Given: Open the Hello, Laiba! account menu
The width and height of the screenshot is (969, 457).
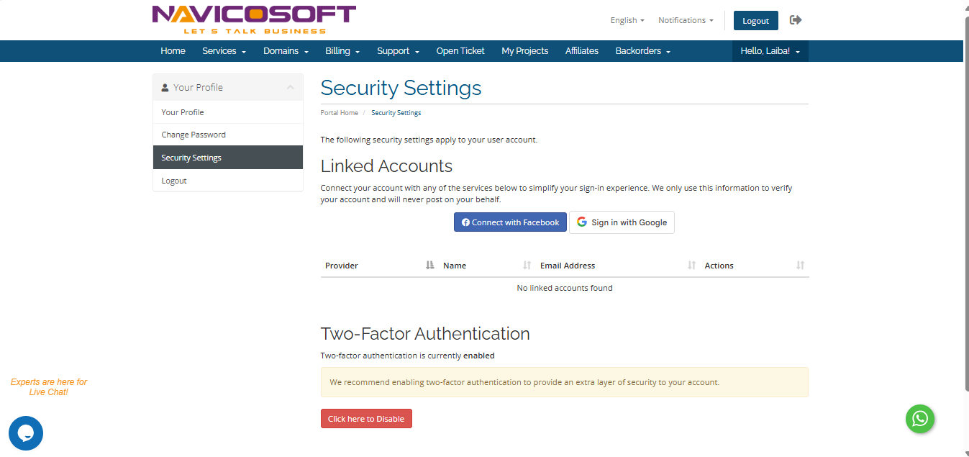Looking at the screenshot, I should [770, 51].
